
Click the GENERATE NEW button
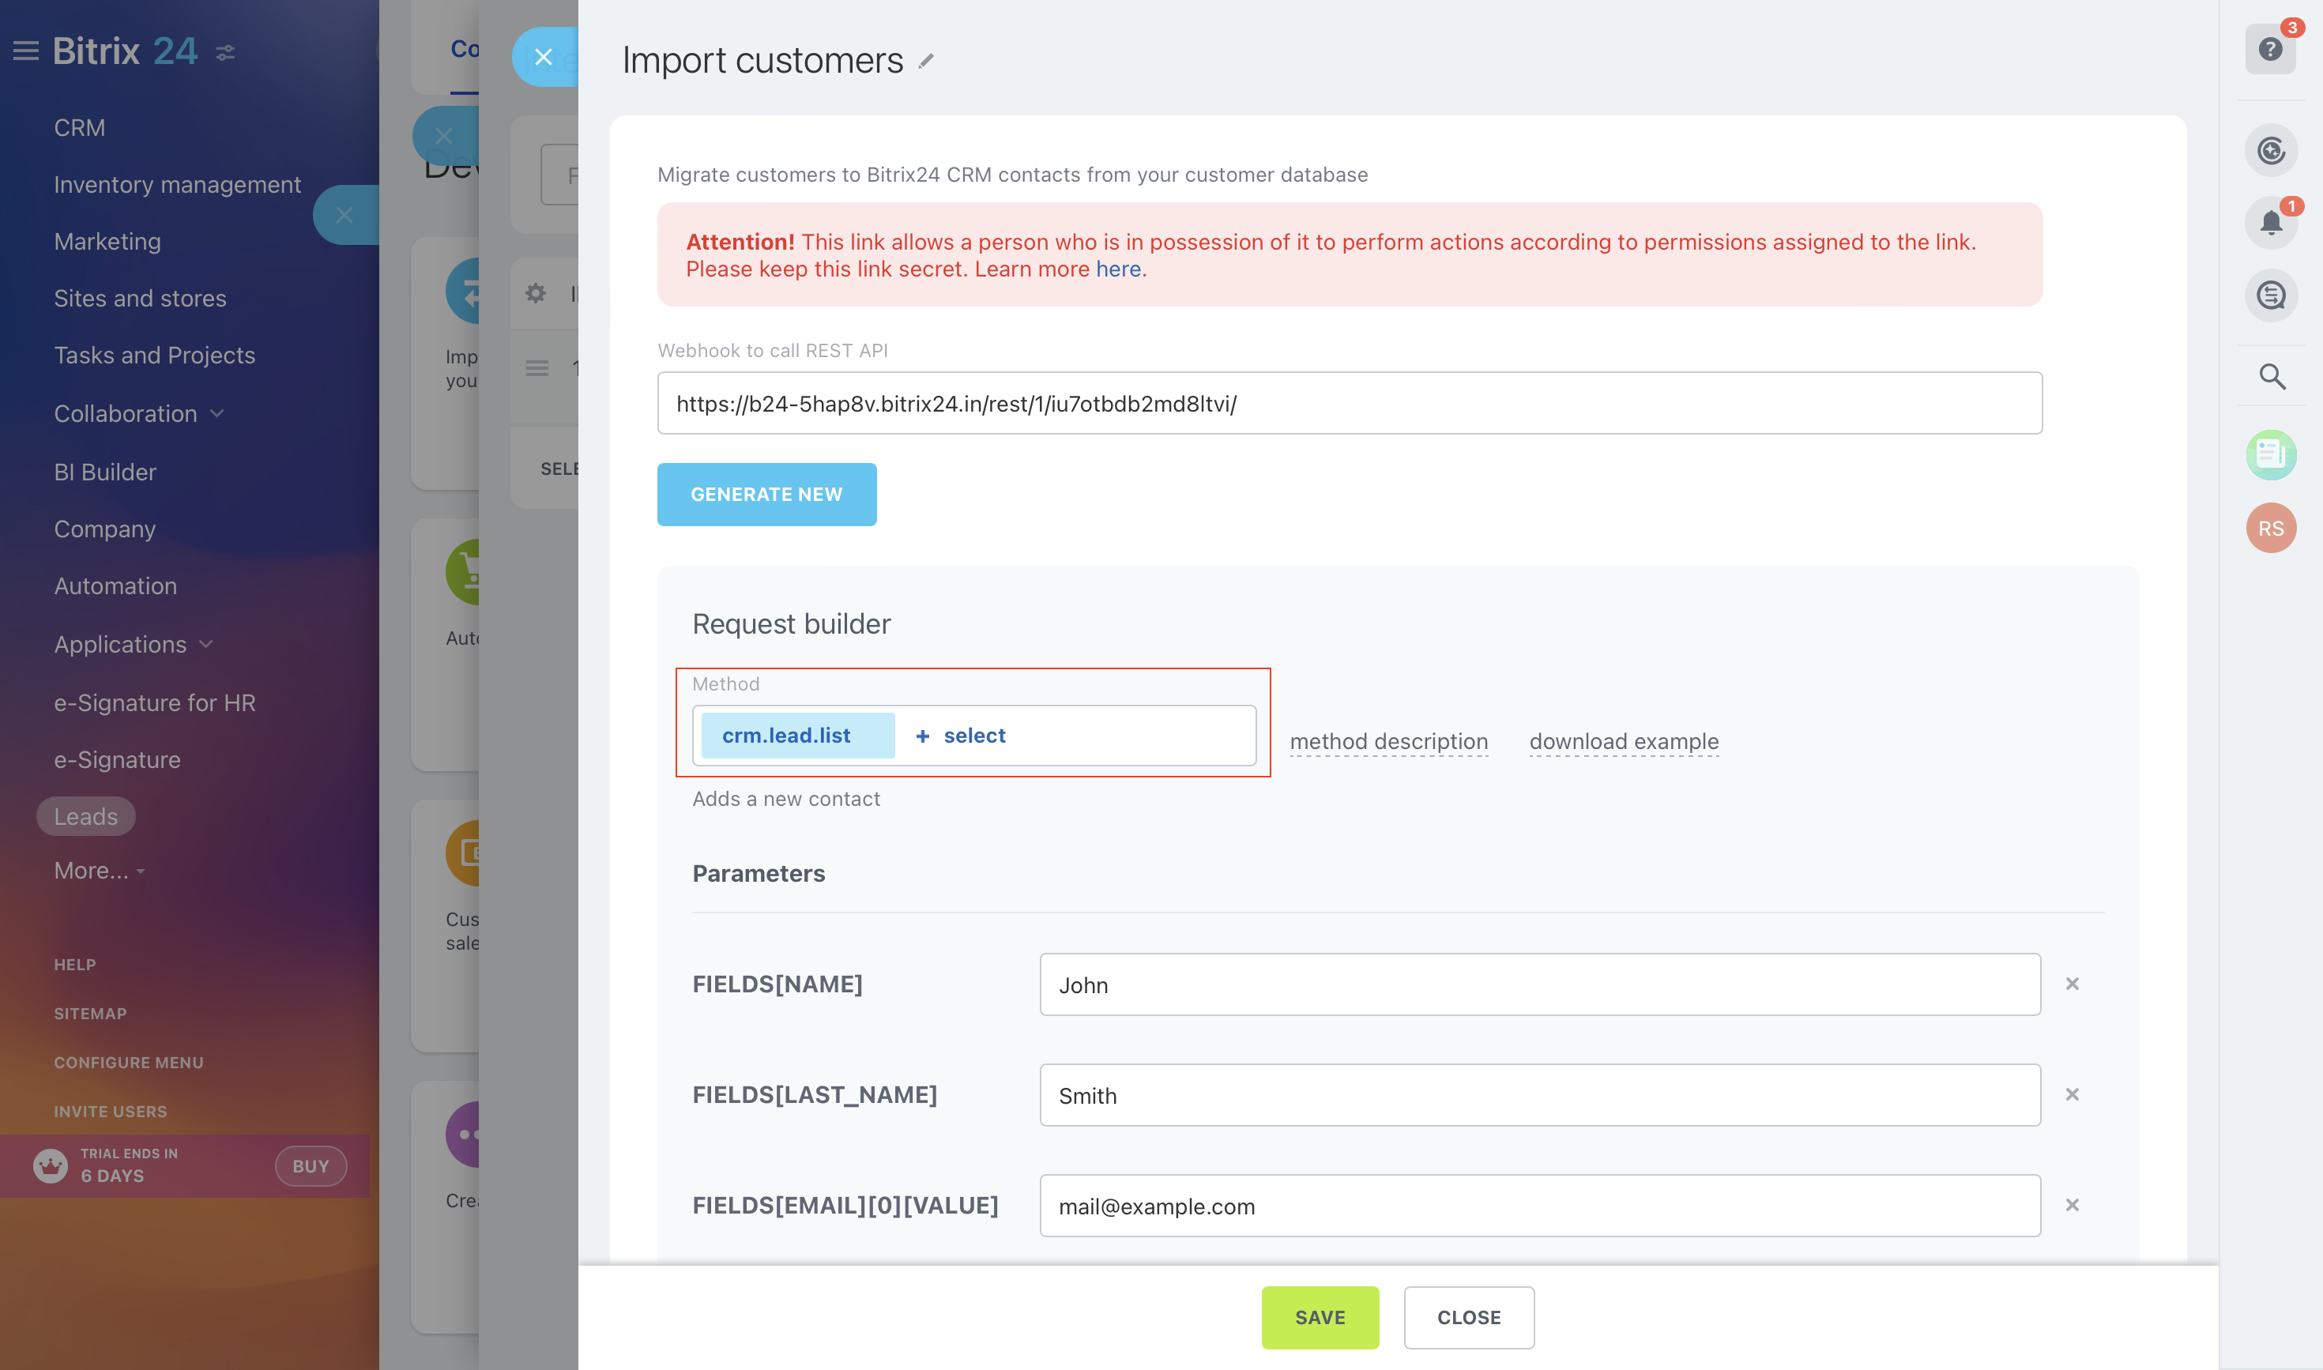pos(766,494)
